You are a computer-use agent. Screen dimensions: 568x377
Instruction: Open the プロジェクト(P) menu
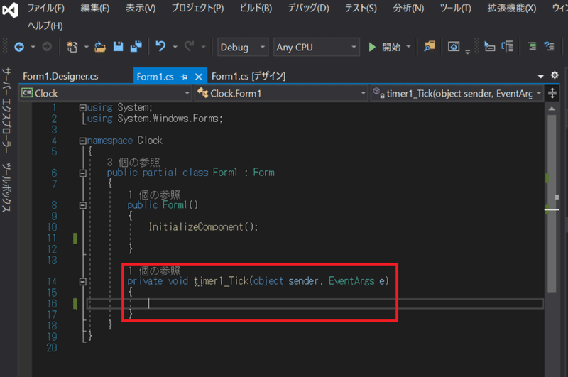(197, 8)
